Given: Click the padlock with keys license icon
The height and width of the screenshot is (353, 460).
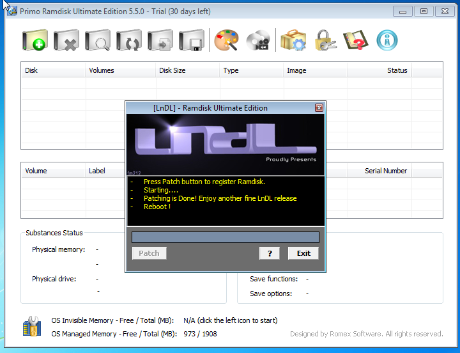Looking at the screenshot, I should (x=325, y=40).
